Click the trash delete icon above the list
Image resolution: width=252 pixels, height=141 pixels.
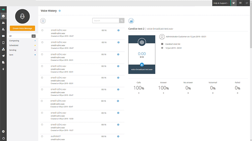[x=43, y=21]
